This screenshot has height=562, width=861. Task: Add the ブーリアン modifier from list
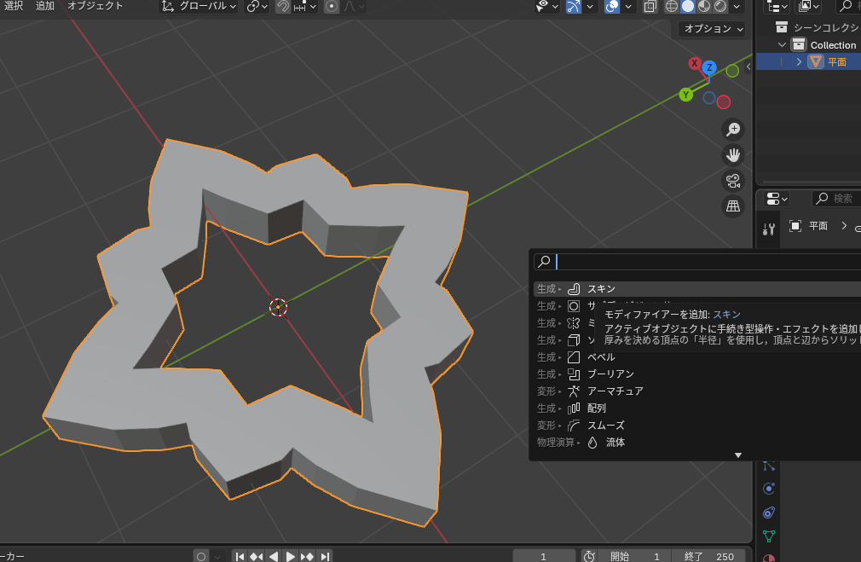point(610,374)
